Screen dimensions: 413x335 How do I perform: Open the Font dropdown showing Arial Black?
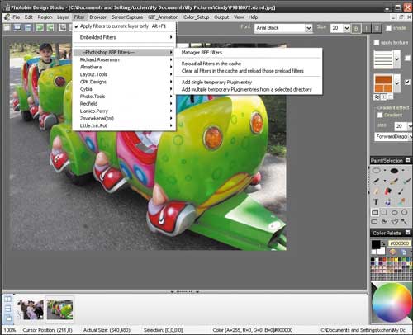pos(309,28)
